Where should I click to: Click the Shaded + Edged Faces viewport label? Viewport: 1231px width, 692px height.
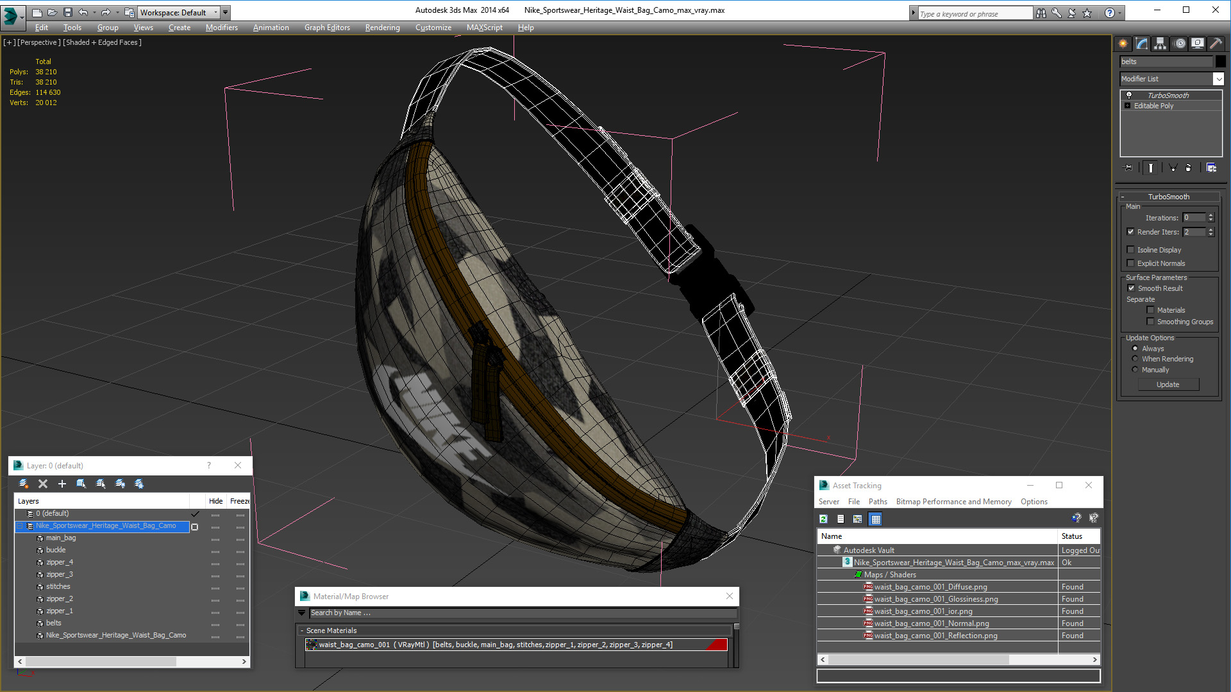[102, 42]
